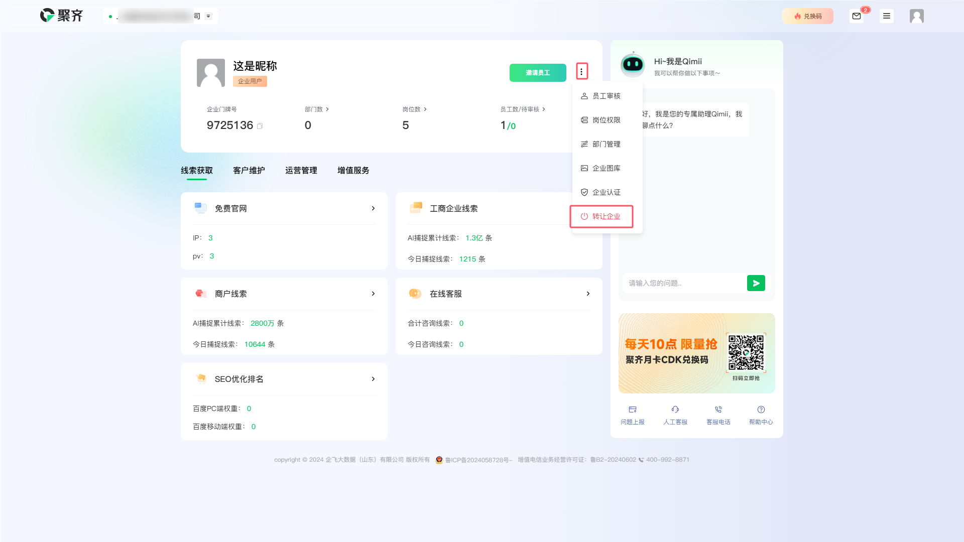The height and width of the screenshot is (542, 964).
Task: Copy the enterprise number 9725136
Action: [260, 126]
